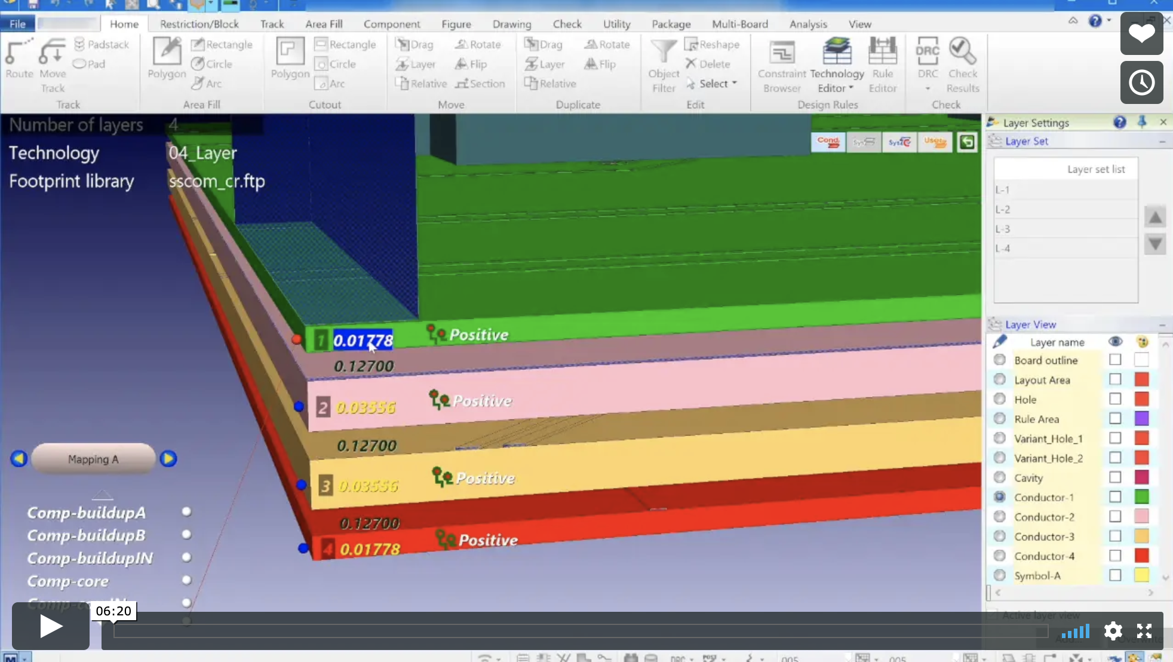Select the Conductor-2 radio button
Image resolution: width=1173 pixels, height=662 pixels.
pyautogui.click(x=1000, y=516)
